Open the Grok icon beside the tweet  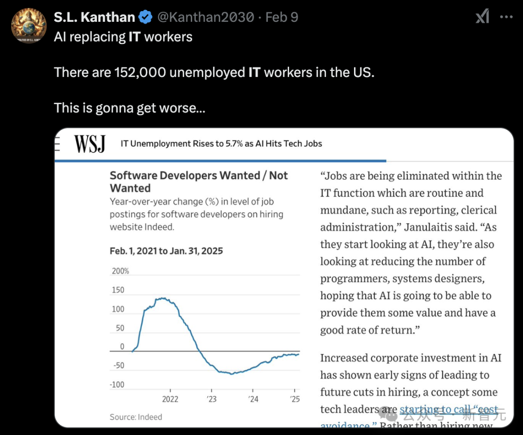(x=482, y=17)
